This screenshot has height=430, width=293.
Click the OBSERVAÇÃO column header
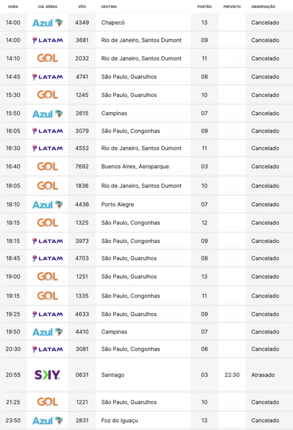263,7
